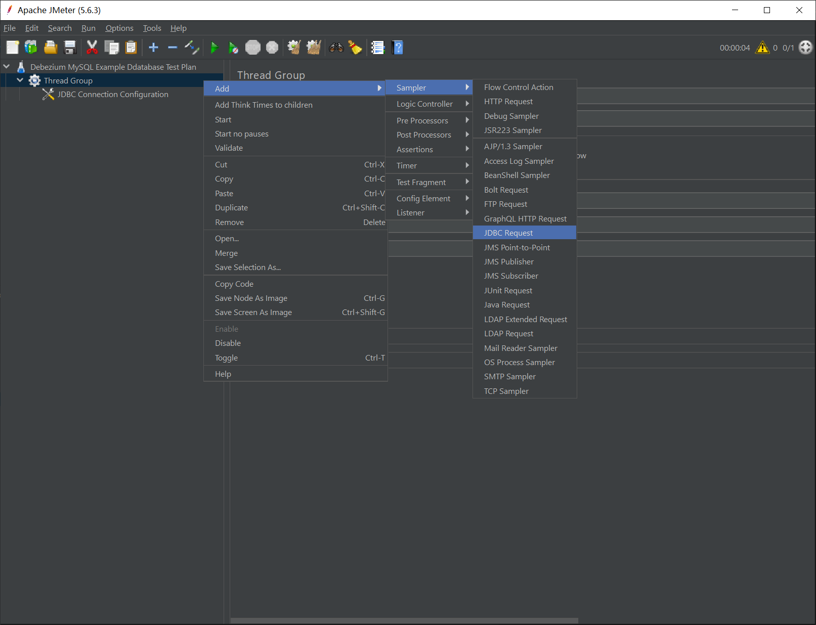The height and width of the screenshot is (625, 816).
Task: Expand the Timer submenu
Action: 429,165
